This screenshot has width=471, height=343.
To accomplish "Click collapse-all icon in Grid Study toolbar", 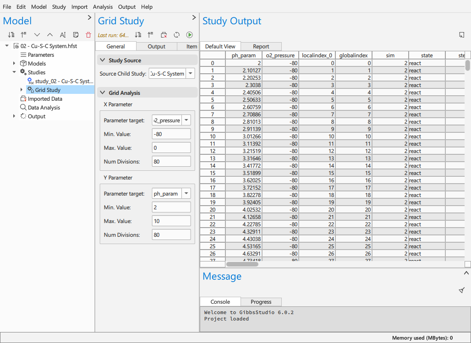I will pyautogui.click(x=150, y=35).
